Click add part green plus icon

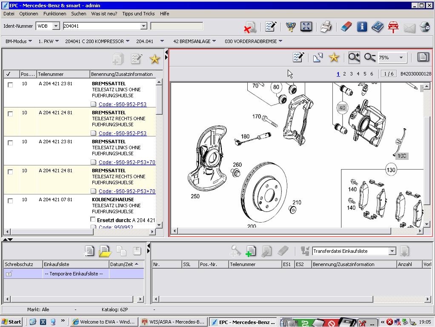coord(251,251)
